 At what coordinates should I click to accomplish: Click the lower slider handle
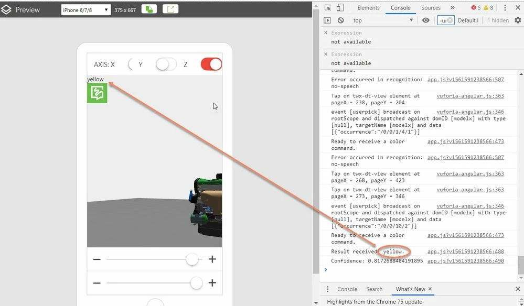click(x=196, y=283)
